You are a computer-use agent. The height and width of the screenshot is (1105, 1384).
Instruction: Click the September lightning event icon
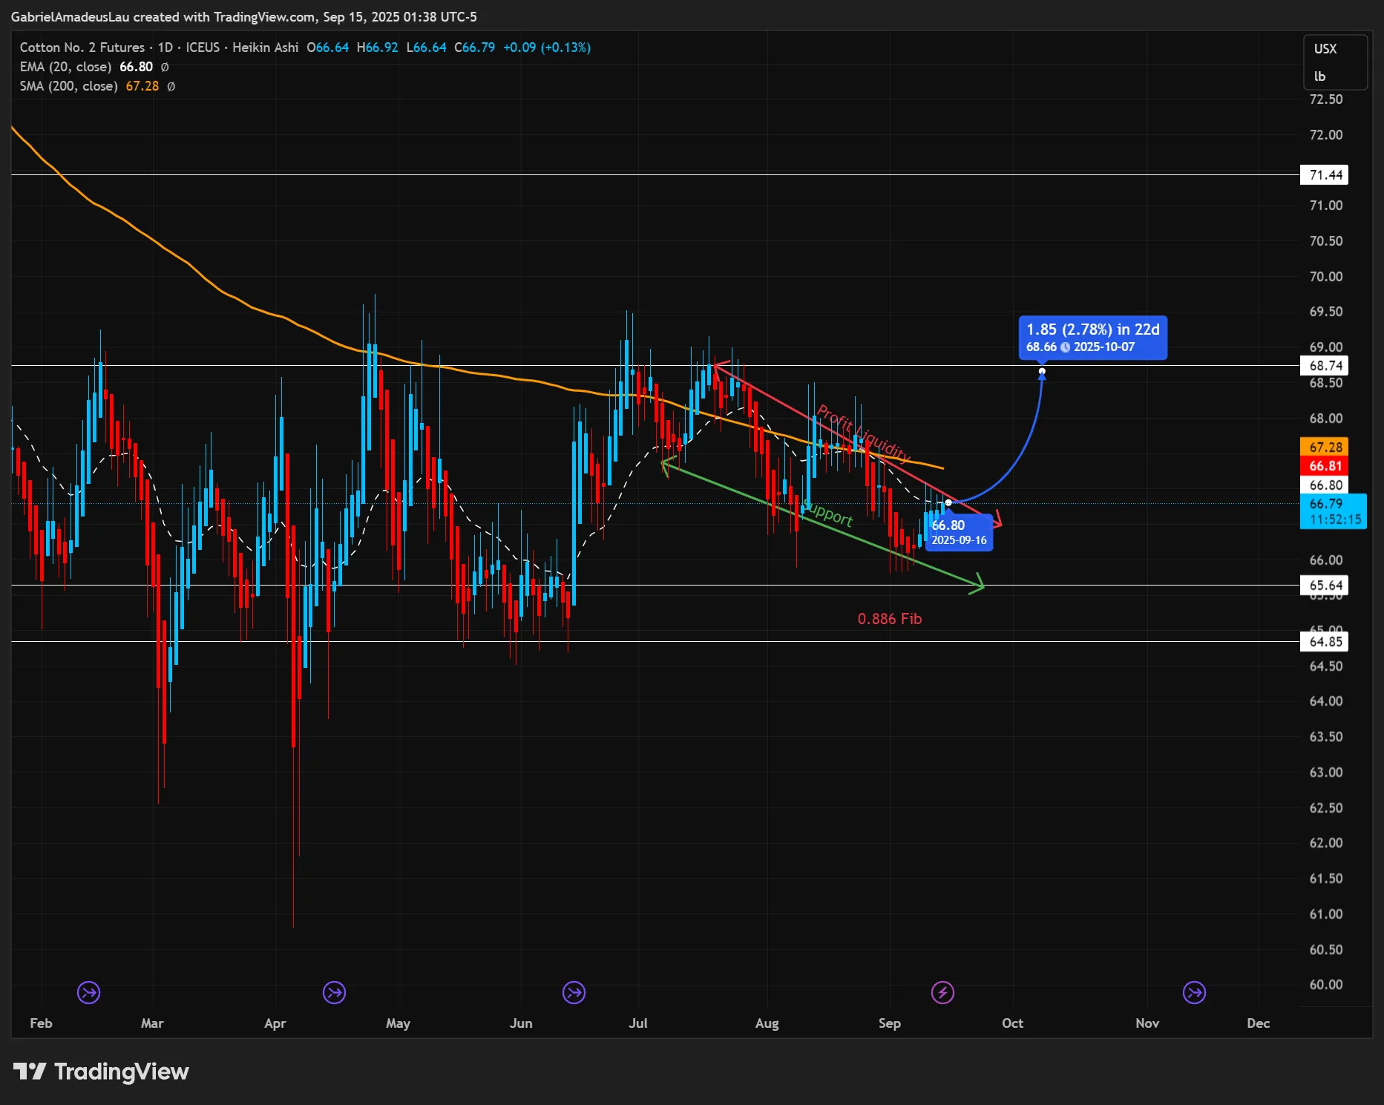click(x=943, y=992)
